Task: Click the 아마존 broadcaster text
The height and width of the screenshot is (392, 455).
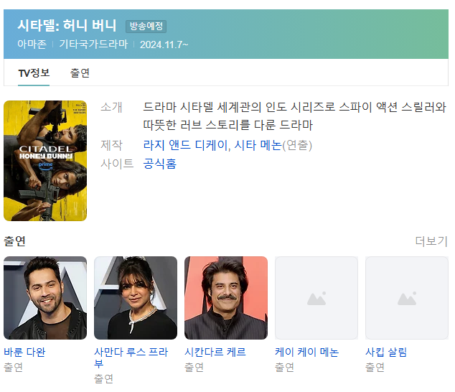Action: [x=32, y=44]
